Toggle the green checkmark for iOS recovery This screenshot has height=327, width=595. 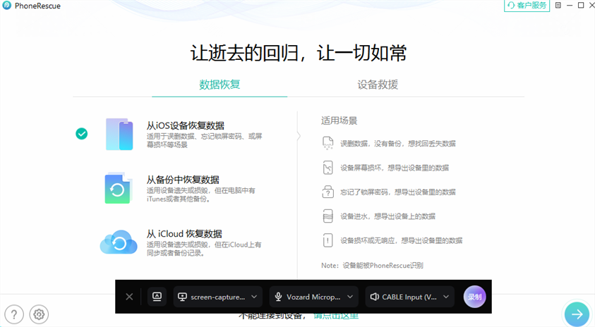click(x=82, y=133)
